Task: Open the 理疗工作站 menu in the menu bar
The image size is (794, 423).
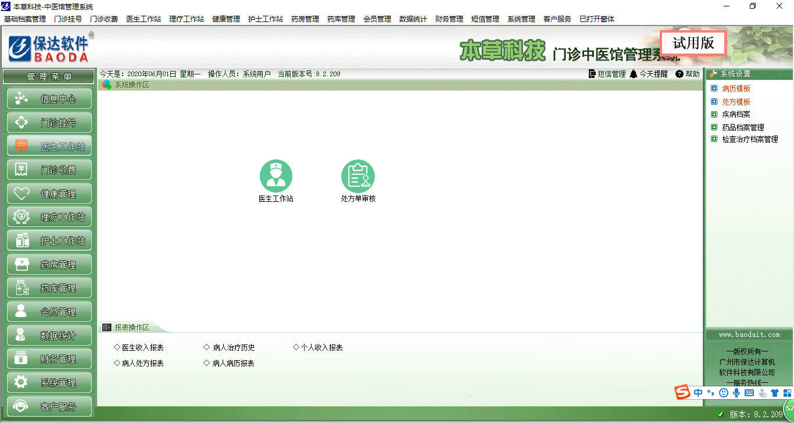Action: [x=187, y=19]
